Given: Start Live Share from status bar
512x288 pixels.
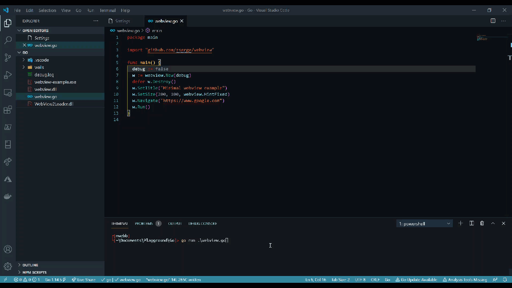Looking at the screenshot, I should pos(84,280).
